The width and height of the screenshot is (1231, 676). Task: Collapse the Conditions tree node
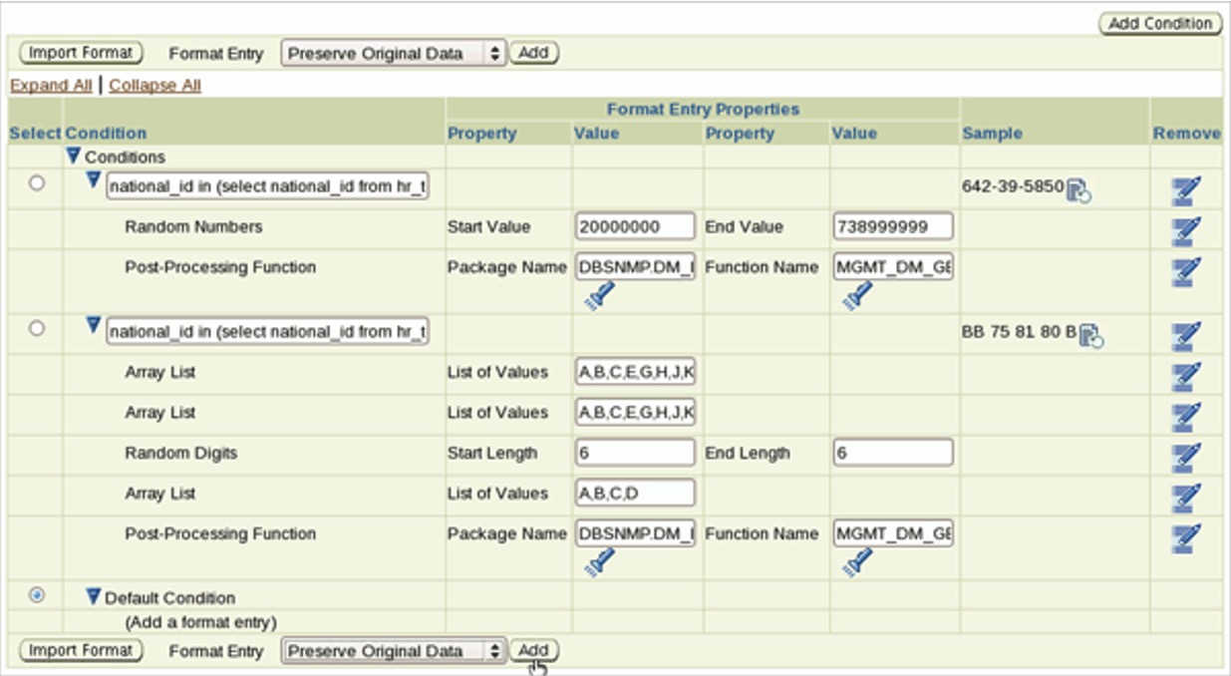[x=73, y=156]
